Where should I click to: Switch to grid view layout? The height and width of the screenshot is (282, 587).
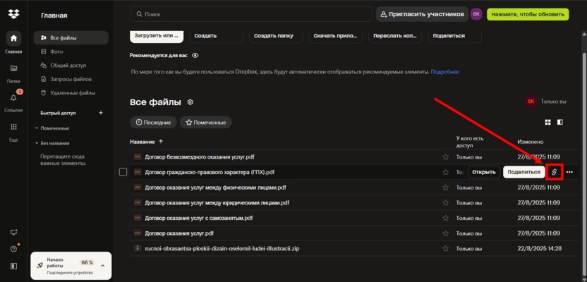tap(547, 123)
